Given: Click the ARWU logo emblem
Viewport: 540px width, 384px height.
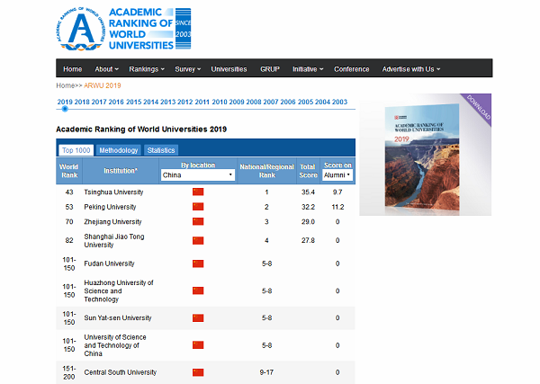Looking at the screenshot, I should coord(79,28).
